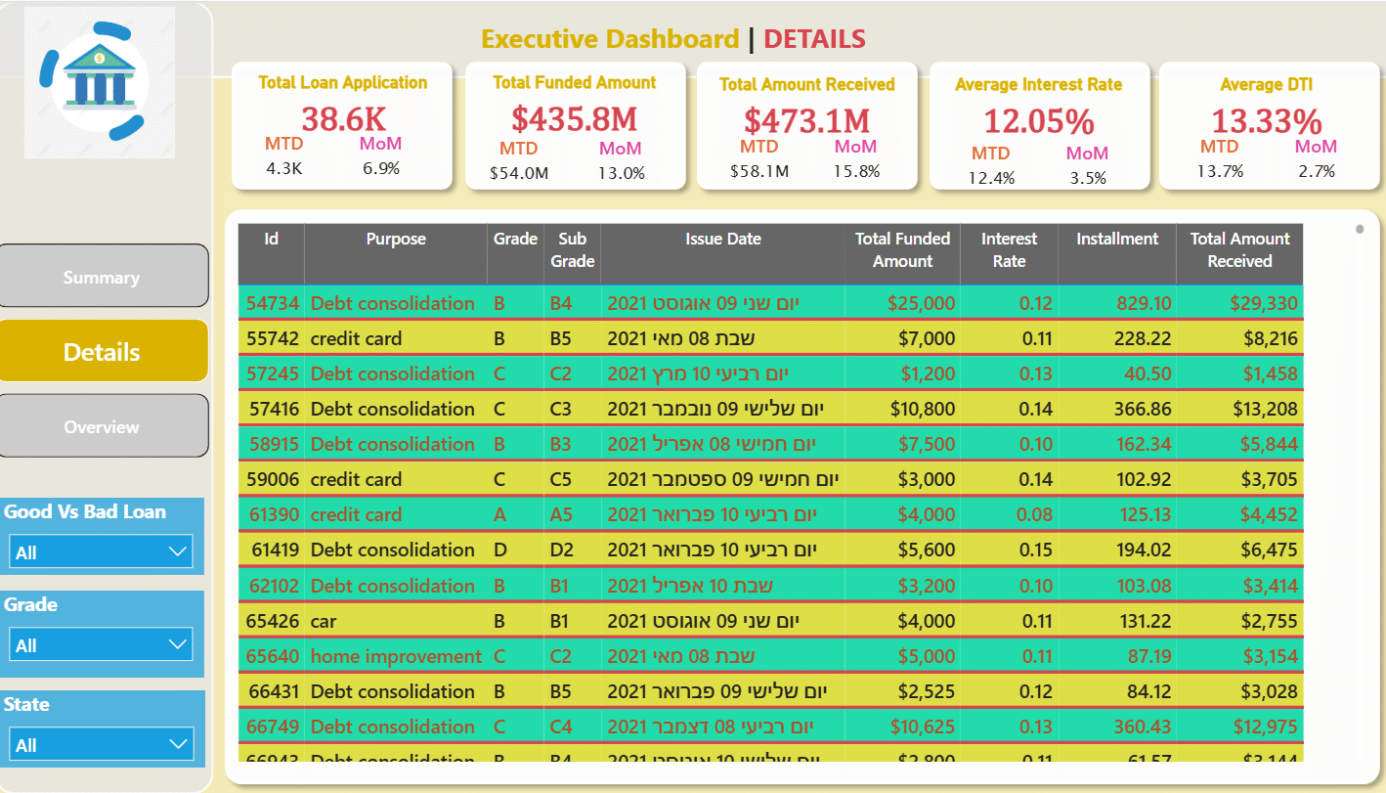Image resolution: width=1386 pixels, height=793 pixels.
Task: Click the home improvement row 65640
Action: tap(770, 656)
